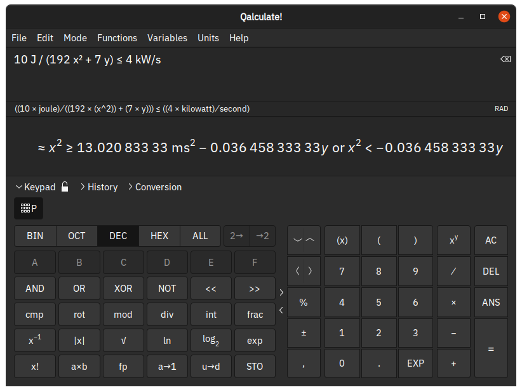Click the history down chevron
Viewport: 522px width, 392px height.
[297, 240]
